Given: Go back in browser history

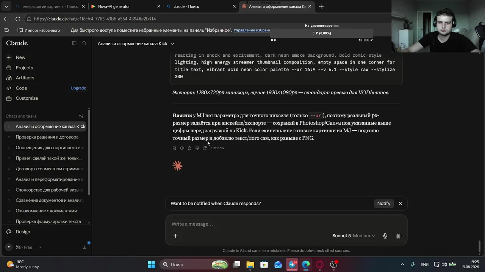Looking at the screenshot, I should pyautogui.click(x=6, y=19).
